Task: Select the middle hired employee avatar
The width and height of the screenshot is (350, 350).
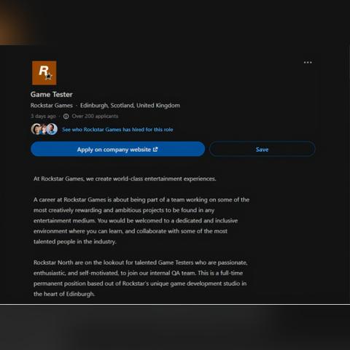Action: [x=44, y=129]
